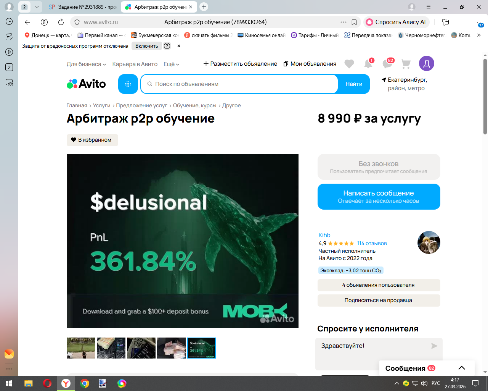The width and height of the screenshot is (488, 391).
Task: Open 114 отзывов reviews link
Action: point(372,243)
